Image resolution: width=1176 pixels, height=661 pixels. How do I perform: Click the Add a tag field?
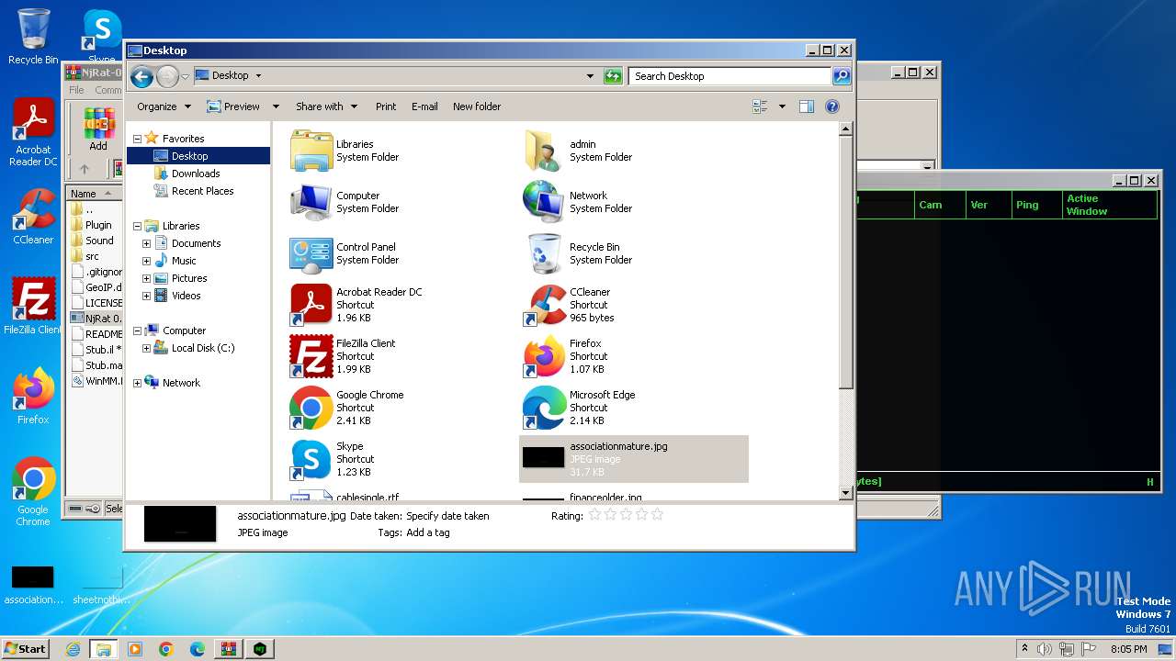point(428,532)
